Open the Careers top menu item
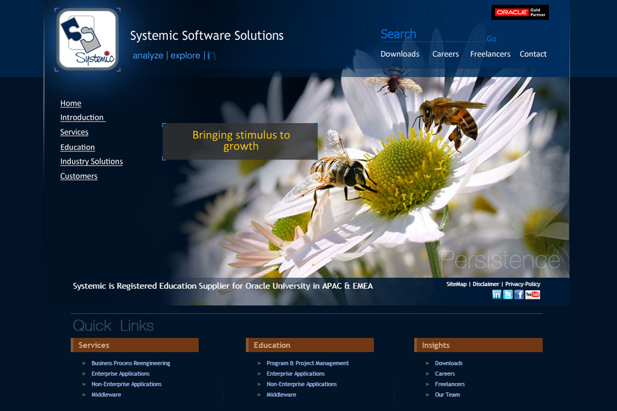This screenshot has width=617, height=411. pos(445,54)
